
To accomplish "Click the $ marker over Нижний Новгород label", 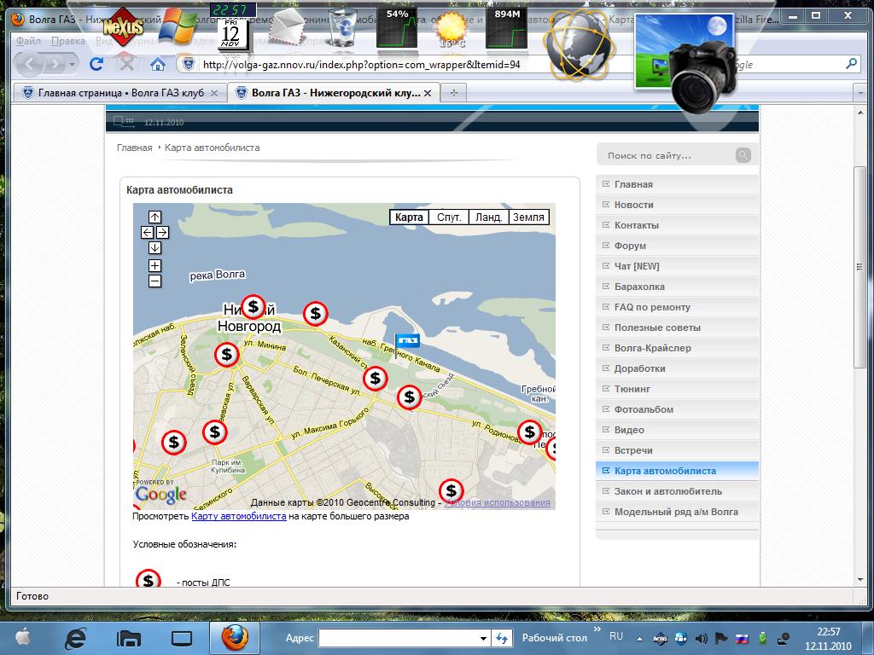I will 253,306.
